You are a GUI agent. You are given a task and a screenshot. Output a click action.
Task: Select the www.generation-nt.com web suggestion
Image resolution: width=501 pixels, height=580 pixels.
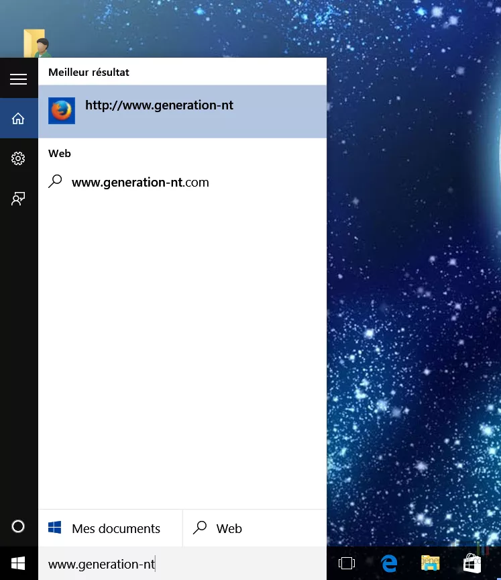click(x=140, y=182)
